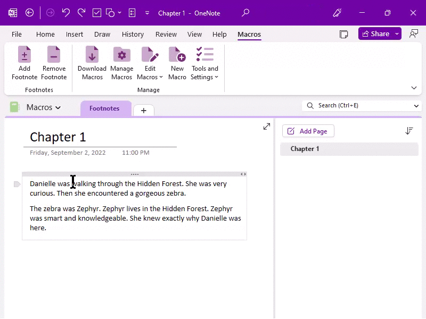Apply the To Do tag from quick access toolbar

pos(96,12)
